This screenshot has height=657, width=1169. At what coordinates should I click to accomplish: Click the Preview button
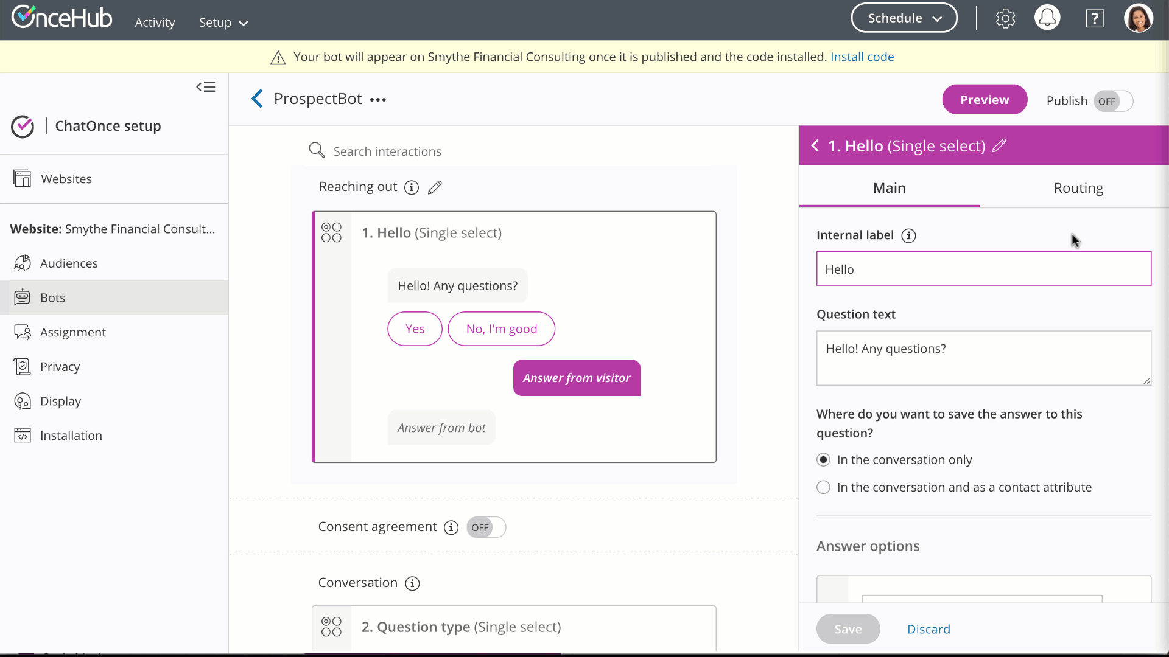coord(985,100)
